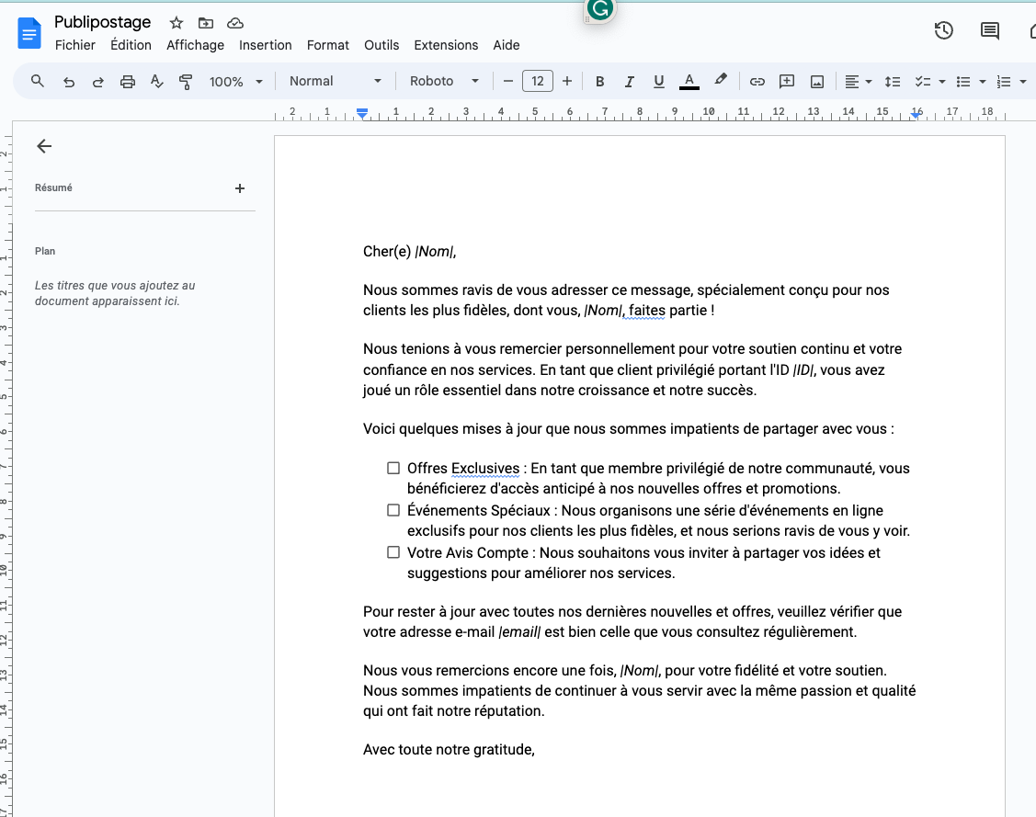
Task: Close the outline panel with back arrow
Action: pos(44,146)
